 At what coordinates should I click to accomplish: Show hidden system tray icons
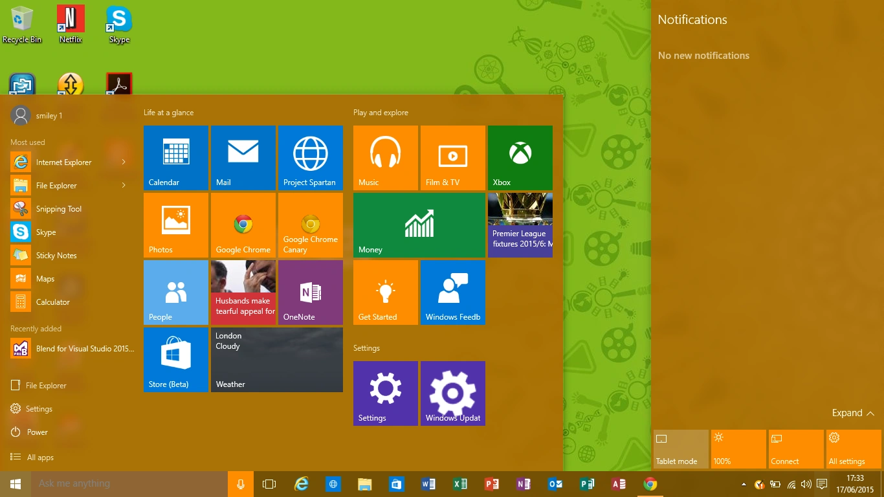pyautogui.click(x=744, y=484)
